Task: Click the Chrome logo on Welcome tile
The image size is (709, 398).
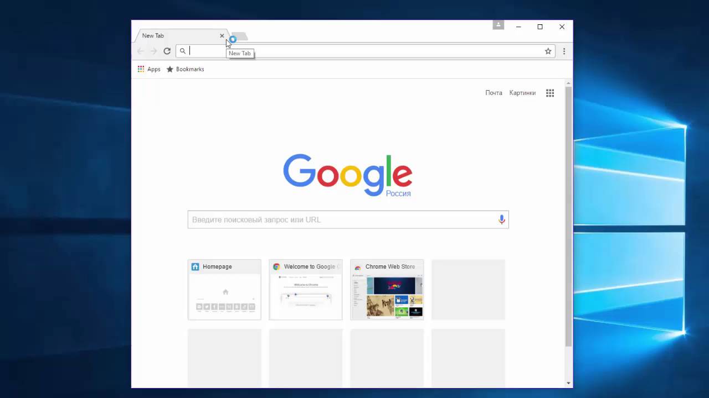Action: point(276,266)
